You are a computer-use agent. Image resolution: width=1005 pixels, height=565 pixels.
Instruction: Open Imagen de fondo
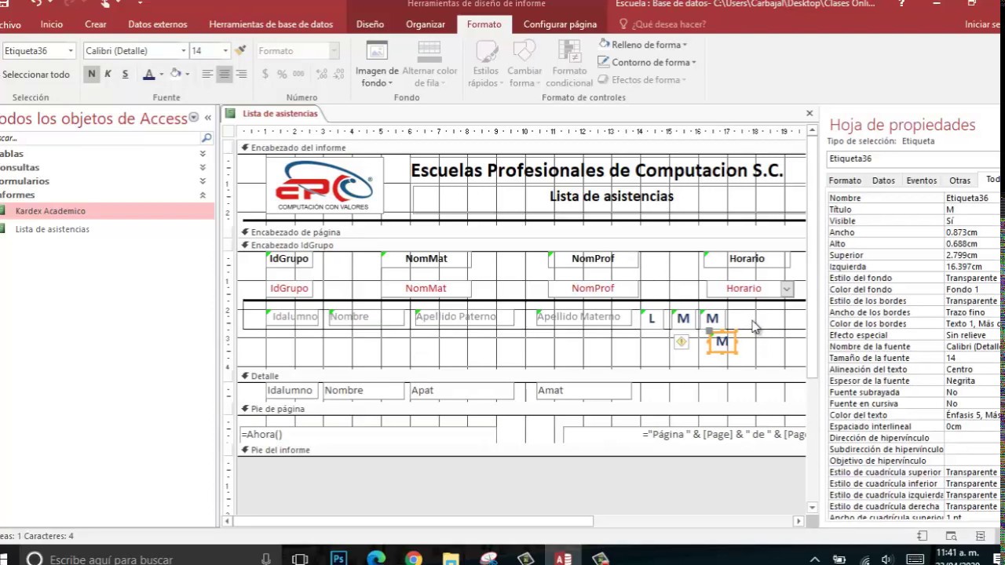pyautogui.click(x=377, y=65)
